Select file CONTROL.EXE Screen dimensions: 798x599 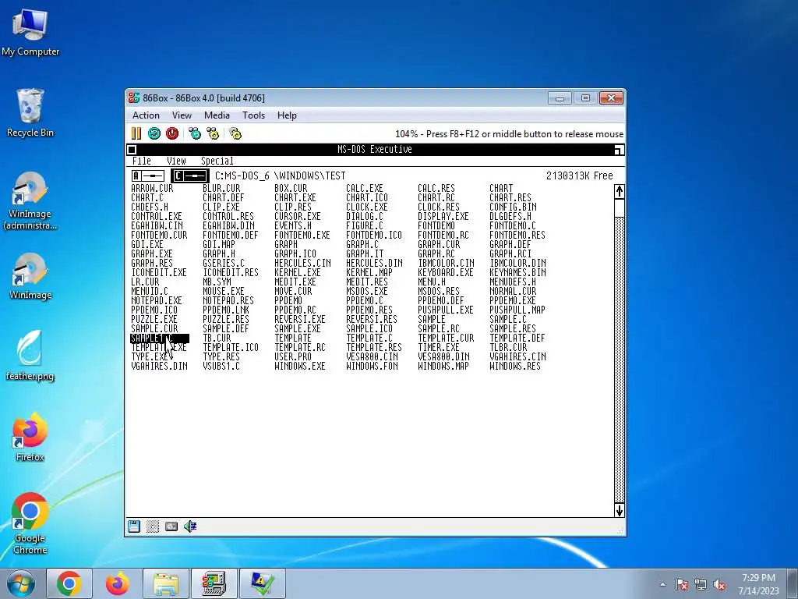(x=156, y=217)
